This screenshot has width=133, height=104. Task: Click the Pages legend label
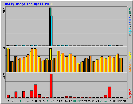(x=130, y=32)
